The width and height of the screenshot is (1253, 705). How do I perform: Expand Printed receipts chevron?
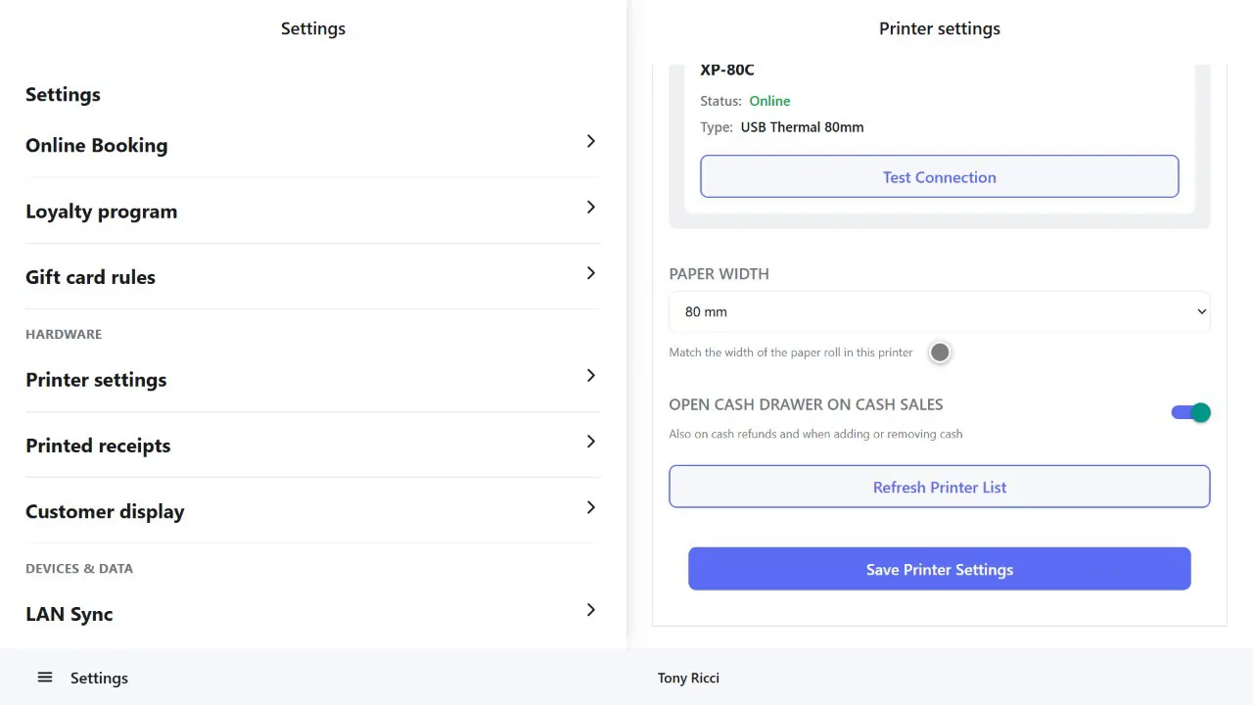[x=590, y=441]
